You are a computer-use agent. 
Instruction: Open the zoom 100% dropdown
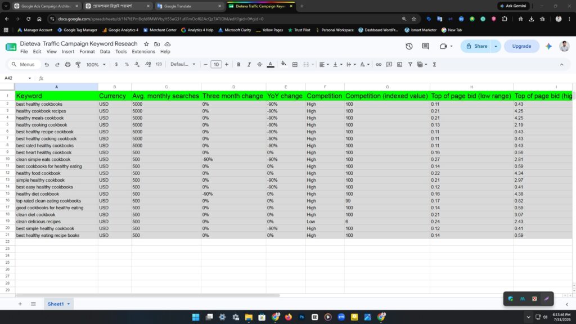pos(96,65)
